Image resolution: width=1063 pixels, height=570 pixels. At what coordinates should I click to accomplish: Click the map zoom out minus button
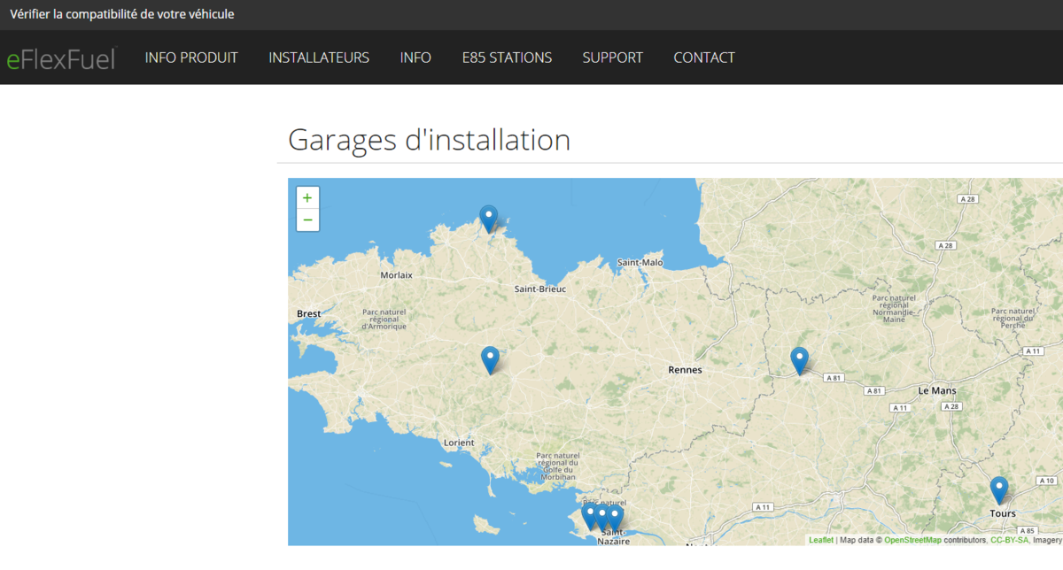pos(307,220)
